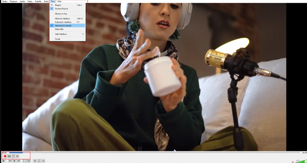Open the Audio menu
307x163 pixels.
coord(22,1)
